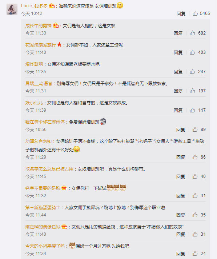Open 花爱滚滚爱旅行 user page

pos(41,45)
